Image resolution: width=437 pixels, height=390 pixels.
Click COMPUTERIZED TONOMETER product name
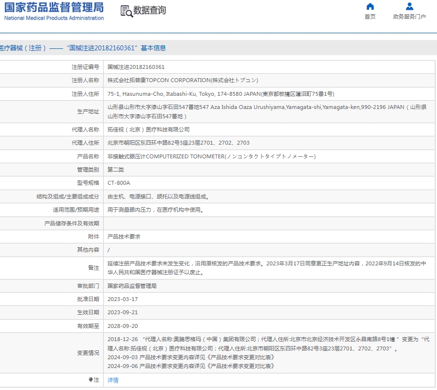pos(212,156)
